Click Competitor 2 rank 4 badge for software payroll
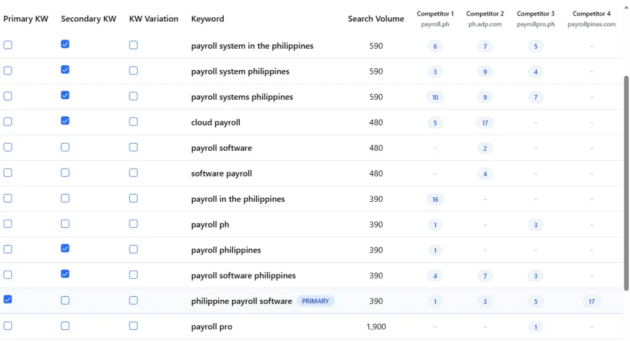Viewport: 630px width, 341px height. pyautogui.click(x=485, y=174)
